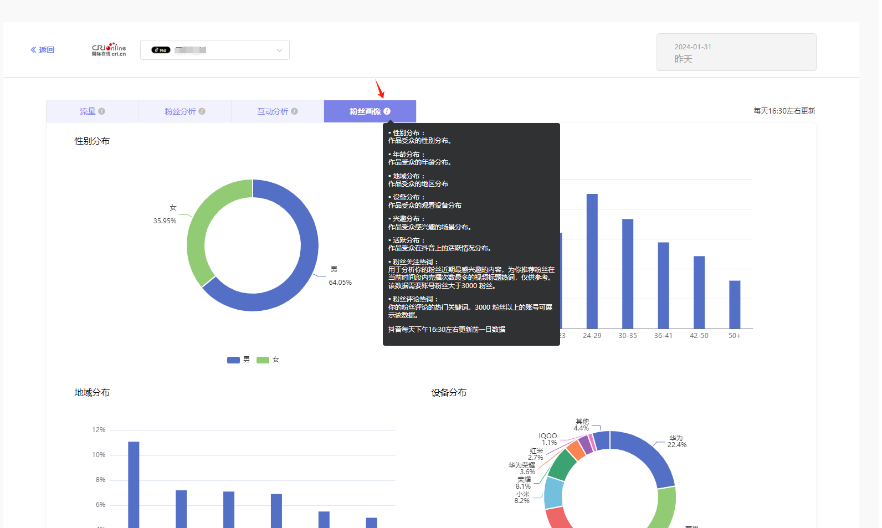Switch to the 互动分析 tab
Image resolution: width=882 pixels, height=528 pixels.
[278, 111]
